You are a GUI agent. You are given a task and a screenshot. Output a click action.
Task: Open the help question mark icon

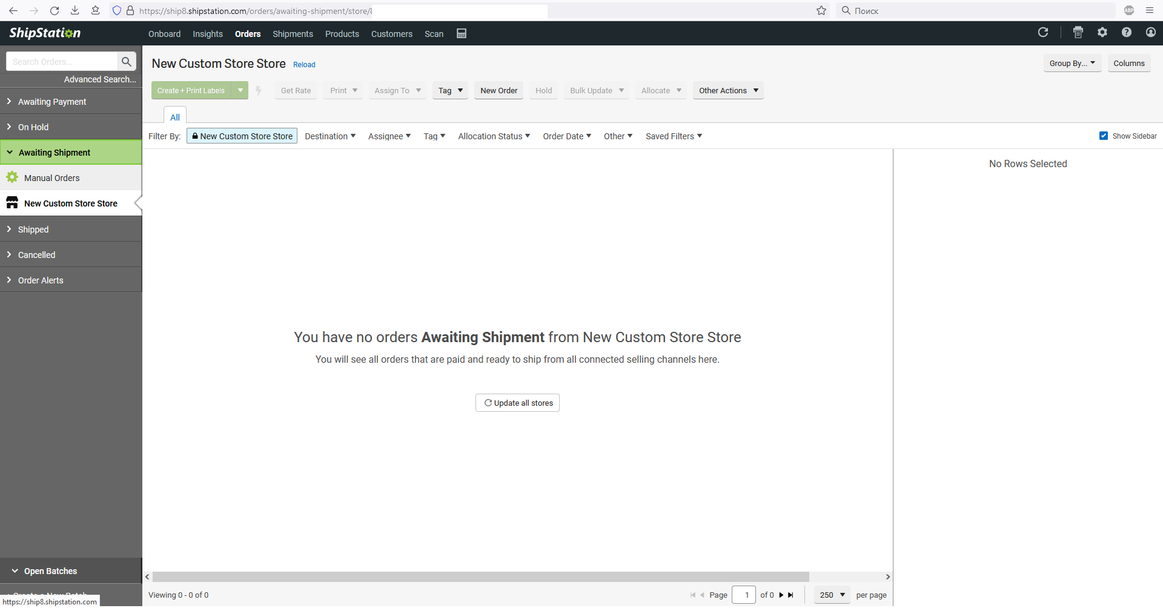point(1127,32)
